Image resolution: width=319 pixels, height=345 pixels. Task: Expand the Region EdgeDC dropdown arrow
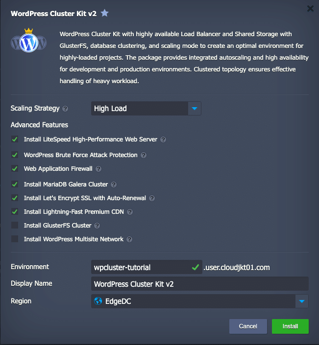click(301, 301)
